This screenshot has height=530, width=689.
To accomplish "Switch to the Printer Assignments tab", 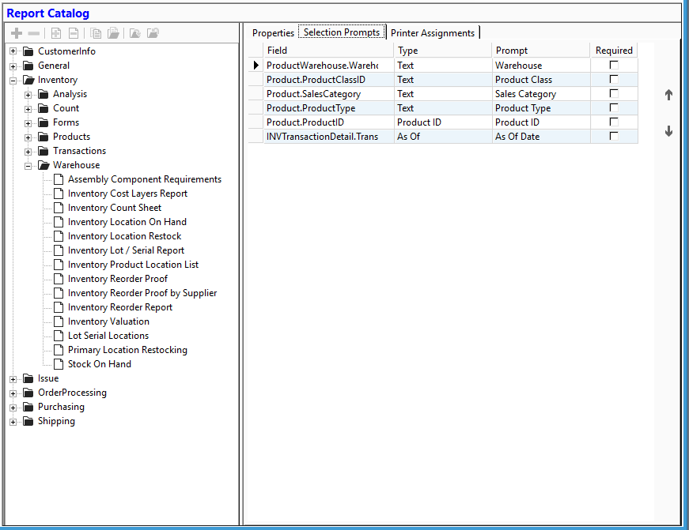I will 432,33.
